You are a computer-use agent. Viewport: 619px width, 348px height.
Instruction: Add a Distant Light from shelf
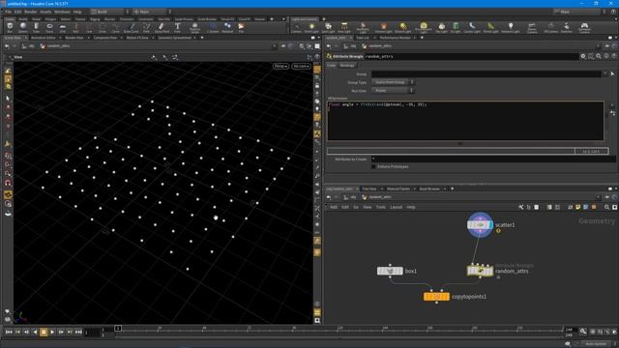coord(402,28)
